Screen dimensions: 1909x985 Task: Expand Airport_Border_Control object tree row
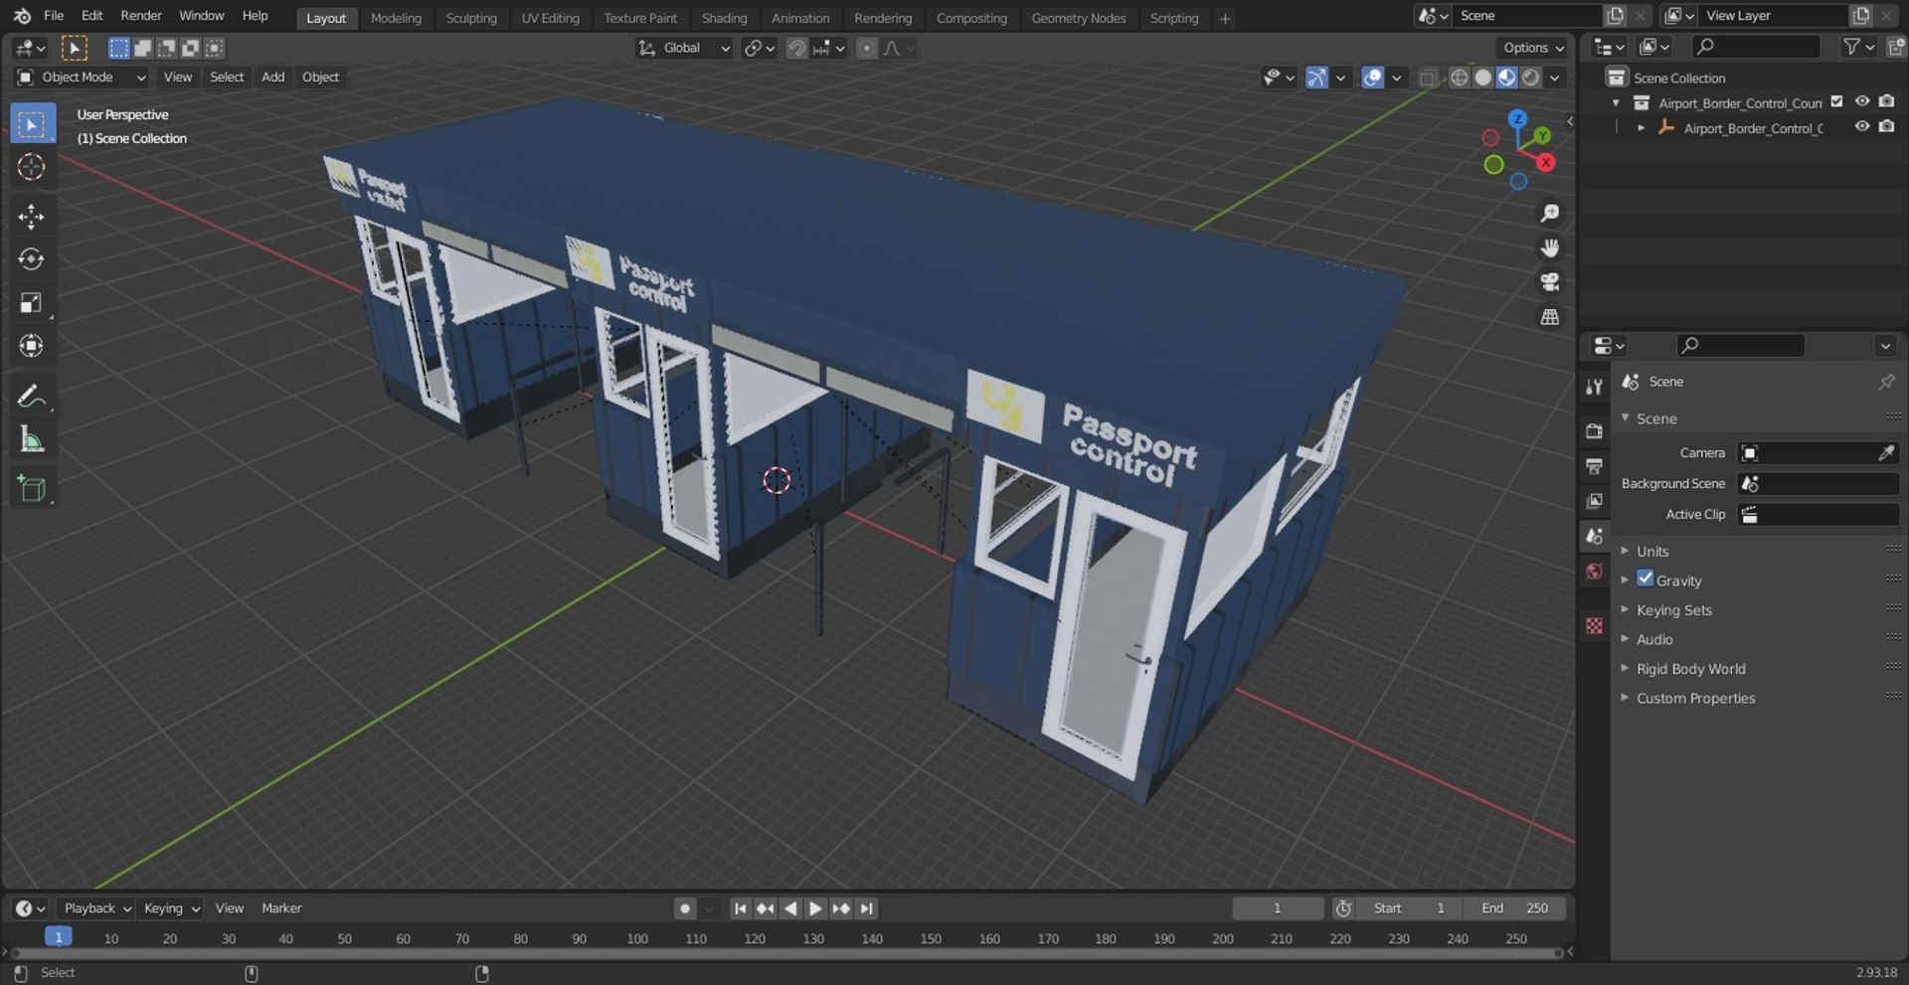[1641, 128]
